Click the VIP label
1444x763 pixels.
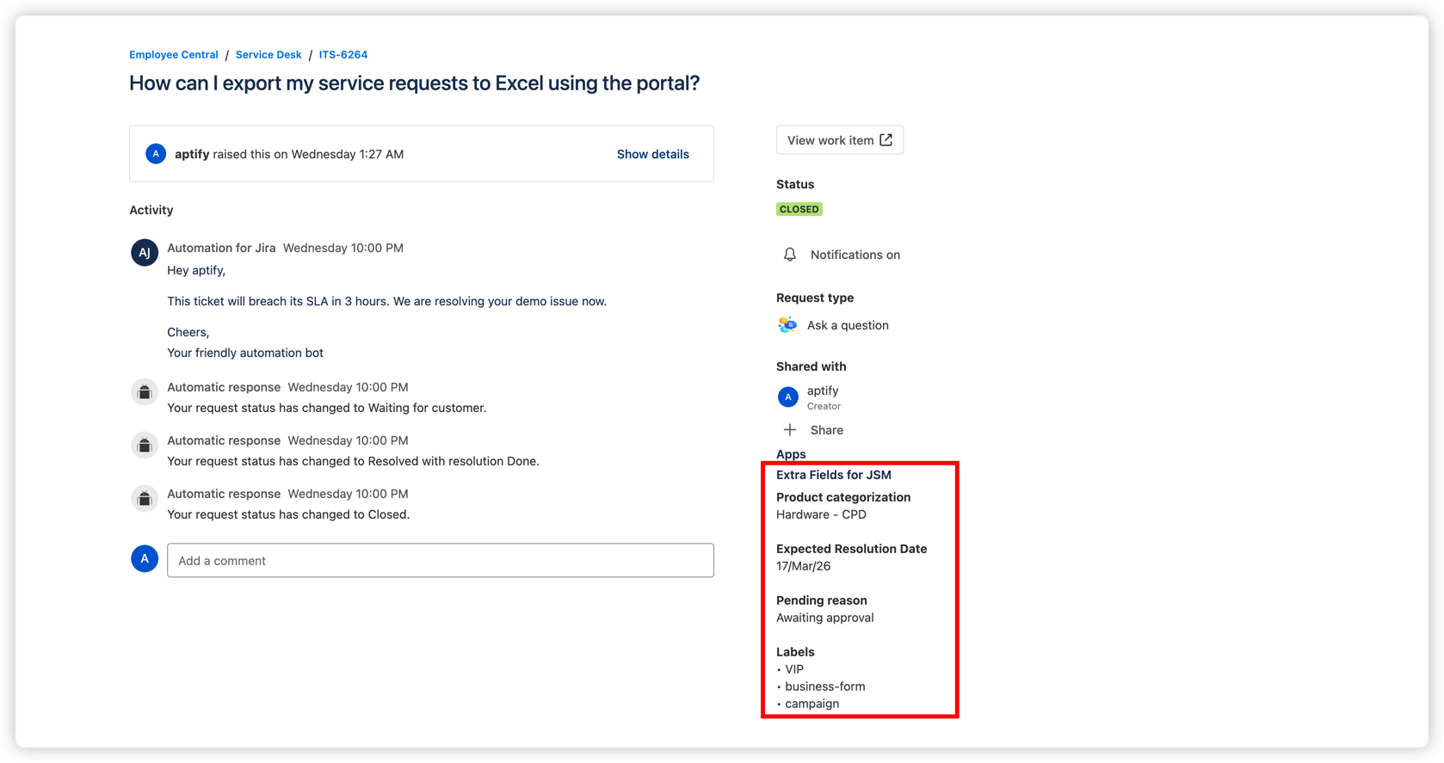[793, 669]
